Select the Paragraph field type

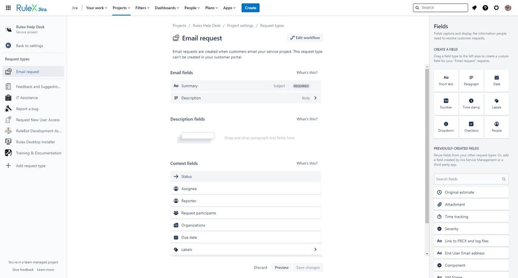[471, 80]
